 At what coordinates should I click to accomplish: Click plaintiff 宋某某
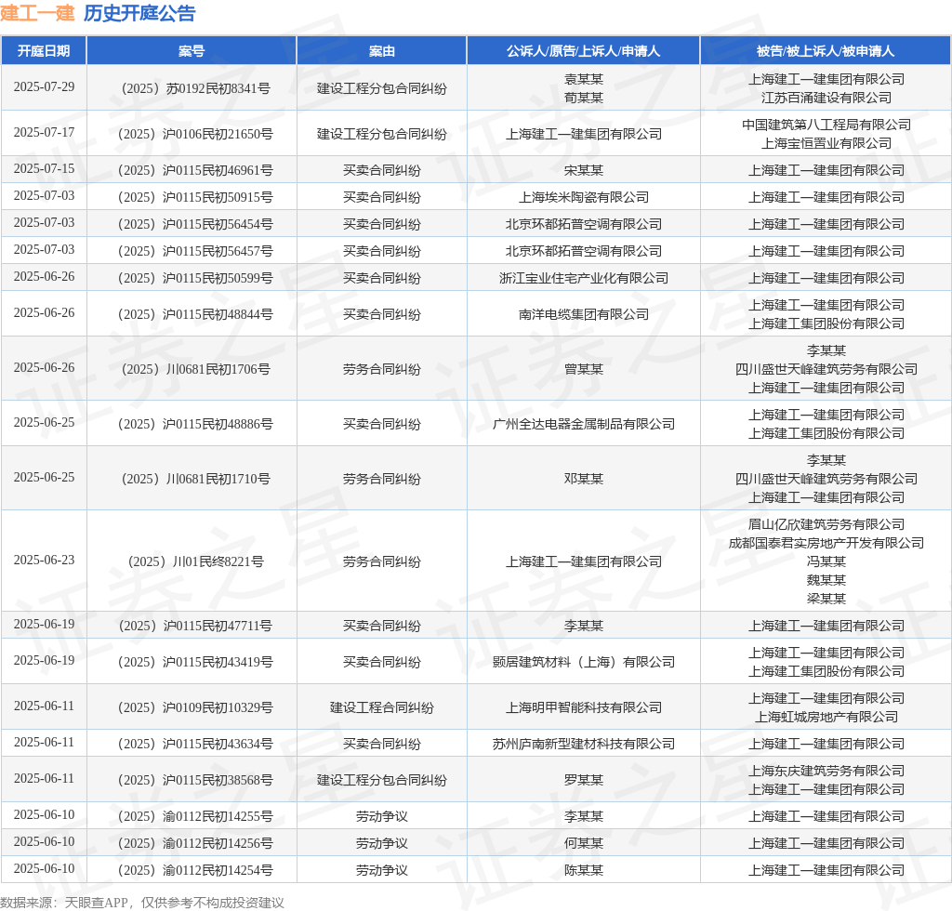click(584, 170)
